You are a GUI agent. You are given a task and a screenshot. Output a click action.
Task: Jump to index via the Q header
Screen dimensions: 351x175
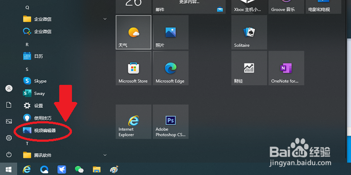pyautogui.click(x=27, y=7)
